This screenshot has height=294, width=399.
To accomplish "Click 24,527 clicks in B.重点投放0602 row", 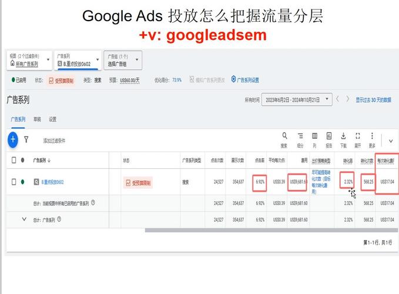I will (x=219, y=182).
